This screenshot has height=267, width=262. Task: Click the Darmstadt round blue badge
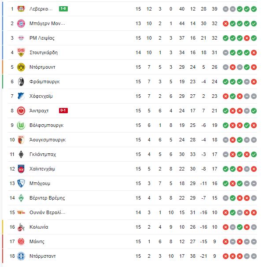(x=21, y=256)
